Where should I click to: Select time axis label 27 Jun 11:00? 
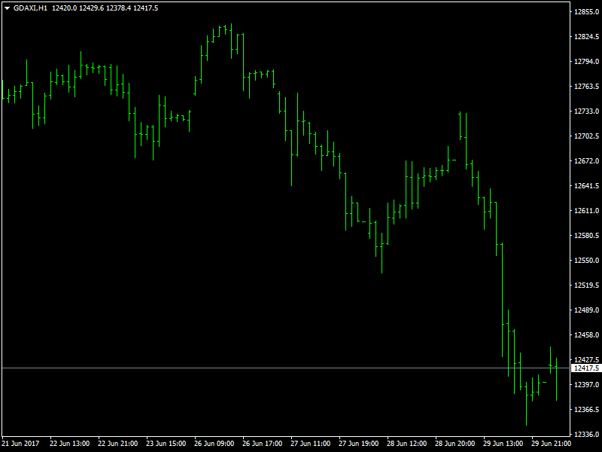click(311, 444)
